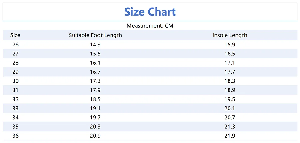Select the 20.9 foot length cell
The image size is (300, 143).
point(95,136)
